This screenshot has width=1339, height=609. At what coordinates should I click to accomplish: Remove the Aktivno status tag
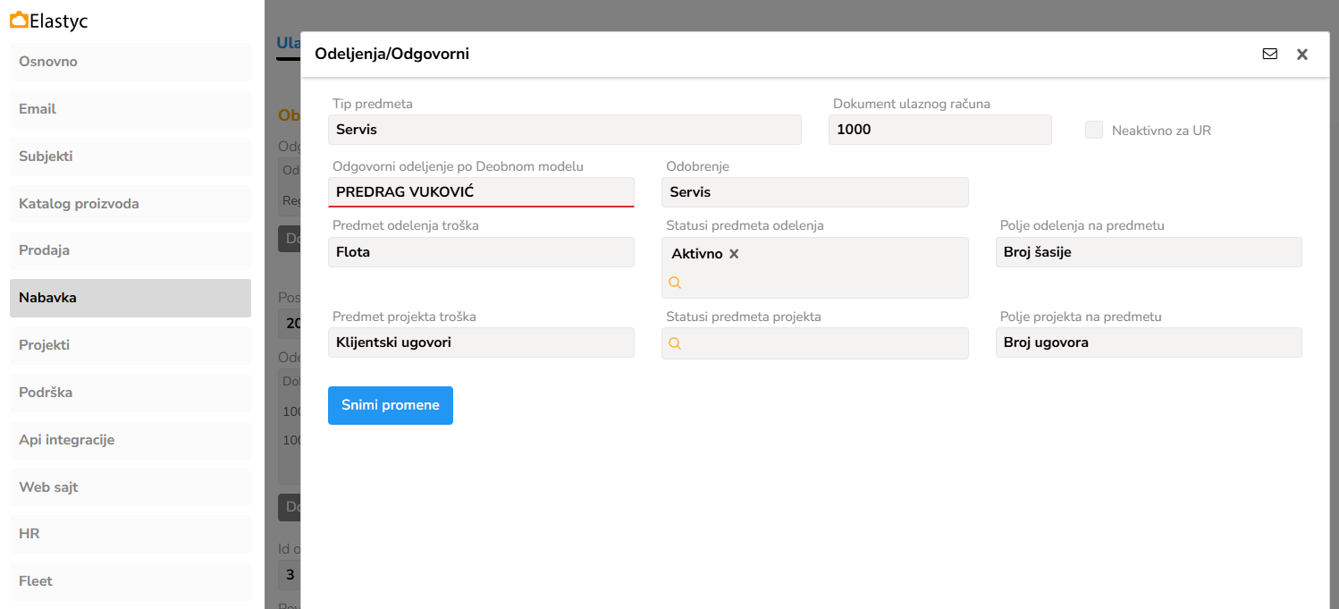tap(734, 254)
